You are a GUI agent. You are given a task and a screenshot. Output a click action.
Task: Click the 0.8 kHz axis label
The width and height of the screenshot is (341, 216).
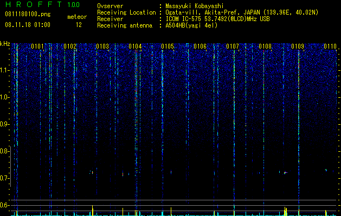pos(4,151)
